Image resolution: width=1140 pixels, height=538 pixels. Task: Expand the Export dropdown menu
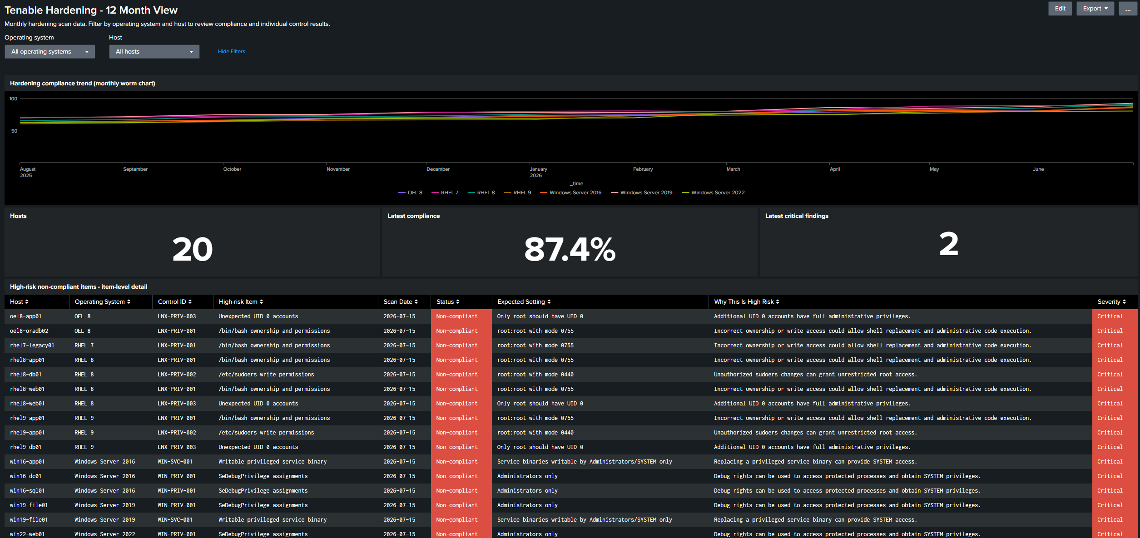[x=1095, y=9]
